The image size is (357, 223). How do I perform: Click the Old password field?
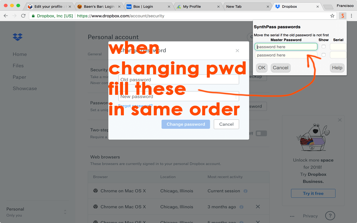(178, 80)
